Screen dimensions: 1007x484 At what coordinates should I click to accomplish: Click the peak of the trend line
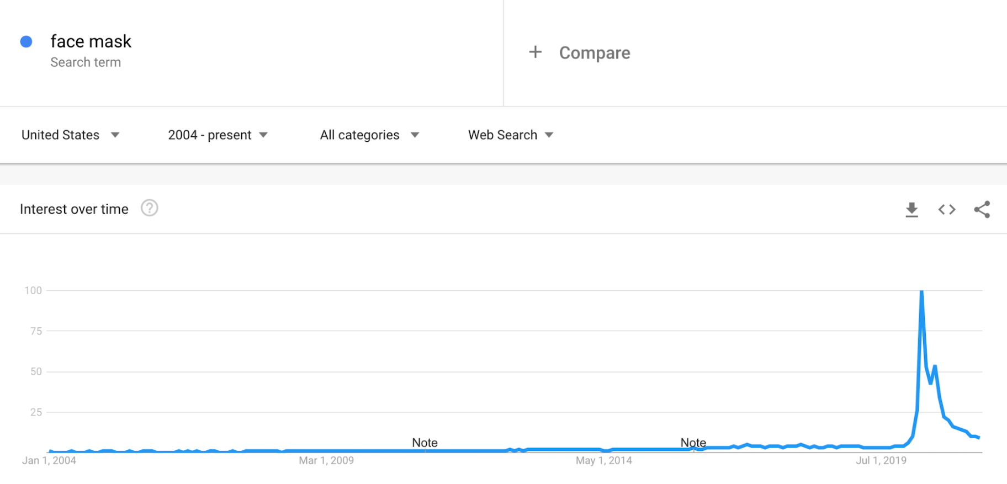922,290
